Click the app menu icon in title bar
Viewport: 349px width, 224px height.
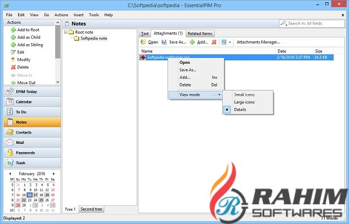point(6,5)
